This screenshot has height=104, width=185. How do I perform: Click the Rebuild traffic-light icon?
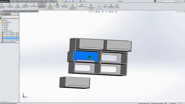point(80,1)
